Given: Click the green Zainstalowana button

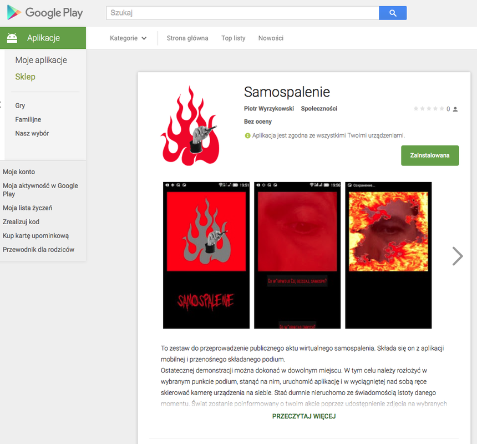Looking at the screenshot, I should tap(430, 155).
